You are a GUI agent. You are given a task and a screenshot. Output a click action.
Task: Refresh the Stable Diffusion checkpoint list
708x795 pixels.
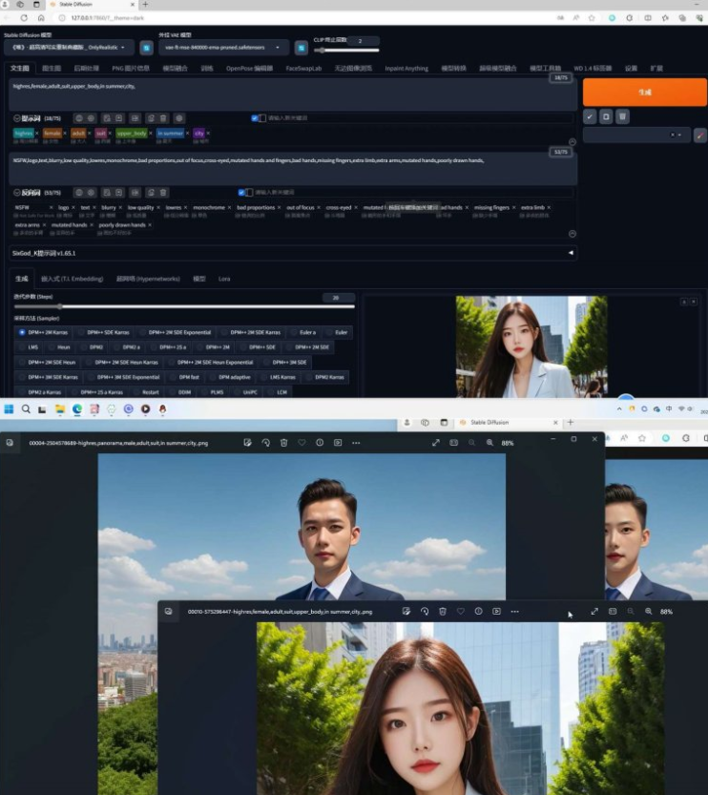point(146,48)
